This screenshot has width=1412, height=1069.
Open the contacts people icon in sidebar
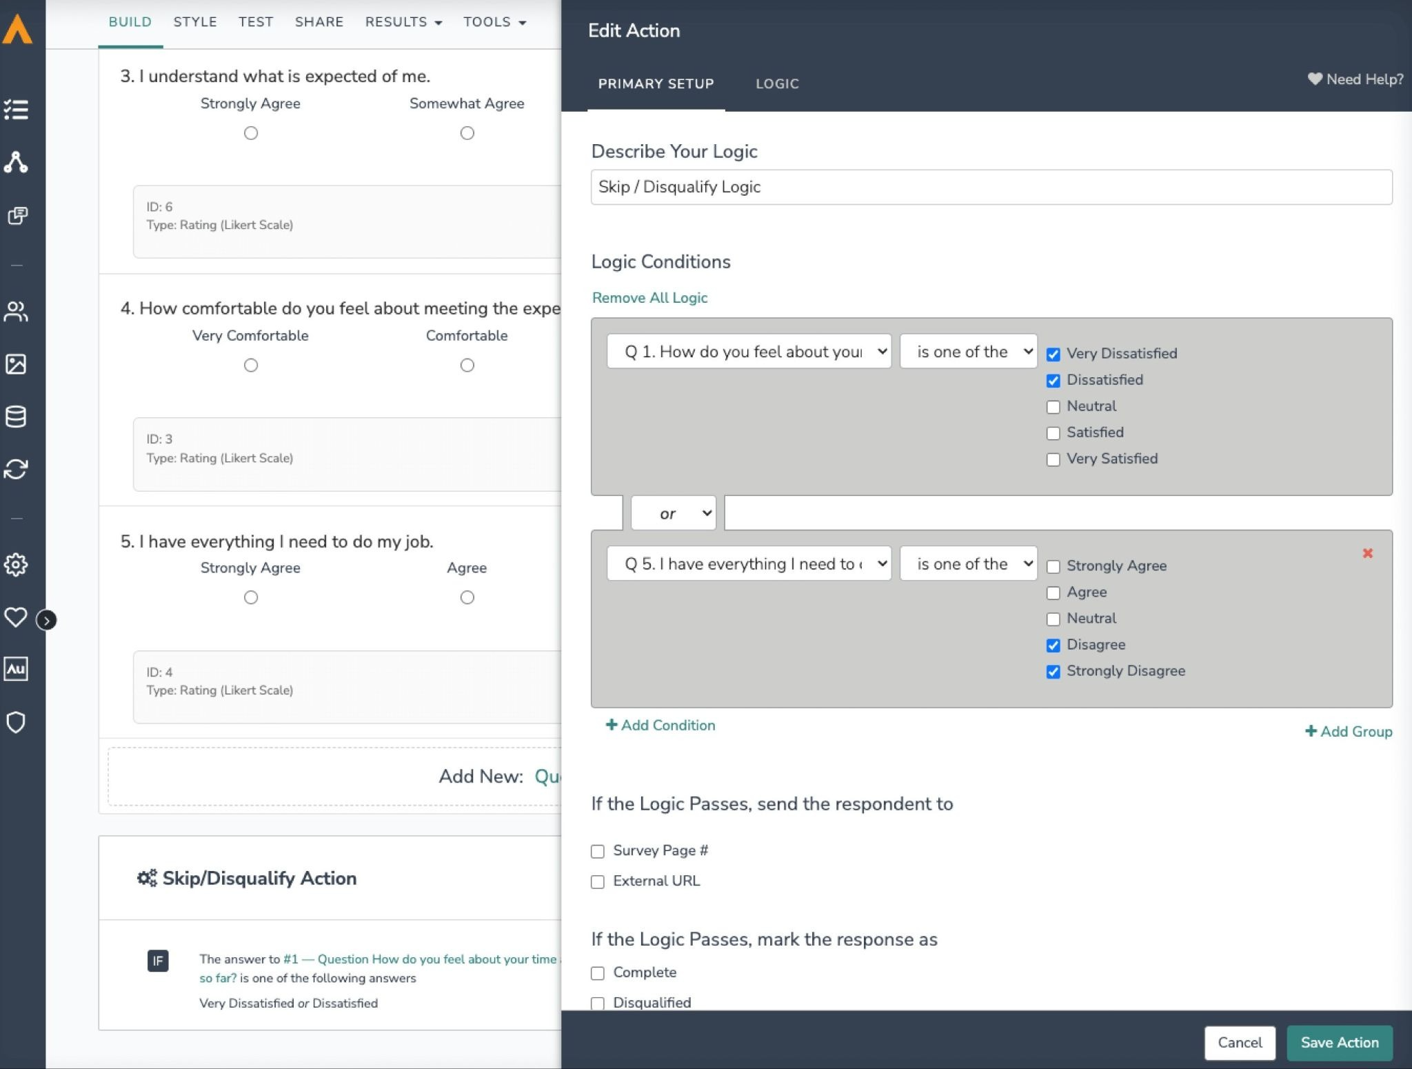point(16,311)
